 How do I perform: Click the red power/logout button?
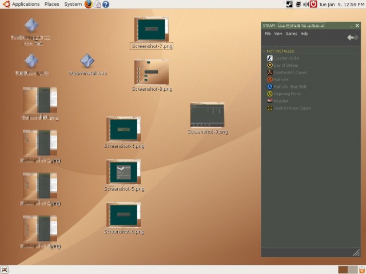coord(313,4)
